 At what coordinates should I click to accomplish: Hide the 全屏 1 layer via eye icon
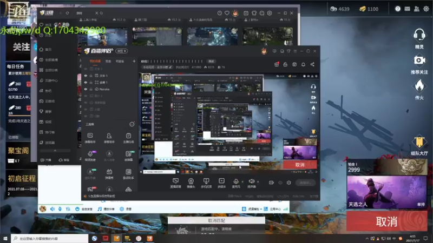(x=86, y=83)
